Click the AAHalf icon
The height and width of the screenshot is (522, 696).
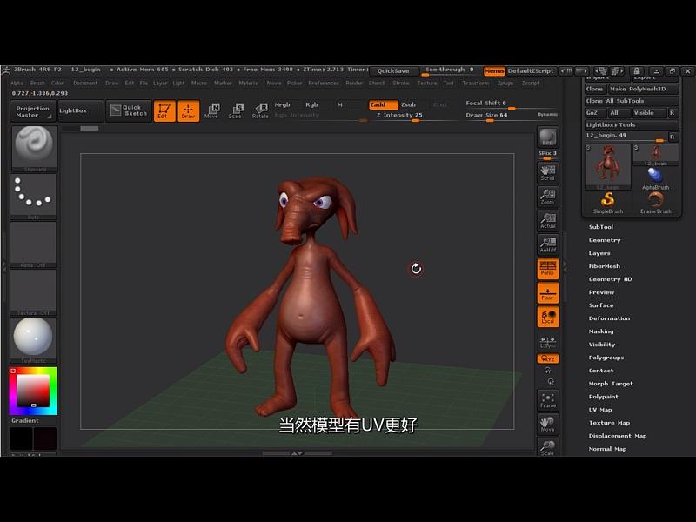[548, 244]
